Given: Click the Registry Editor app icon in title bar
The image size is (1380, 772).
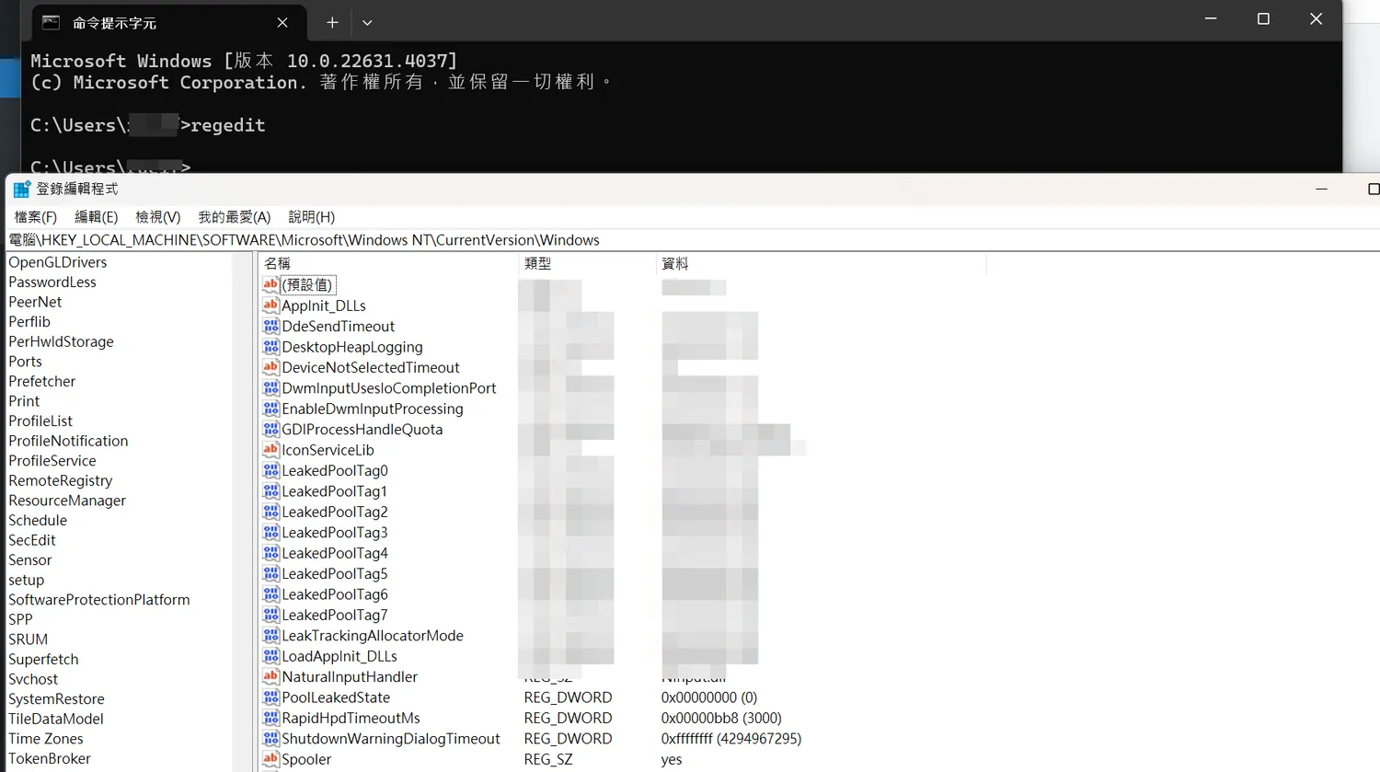Looking at the screenshot, I should click(21, 190).
